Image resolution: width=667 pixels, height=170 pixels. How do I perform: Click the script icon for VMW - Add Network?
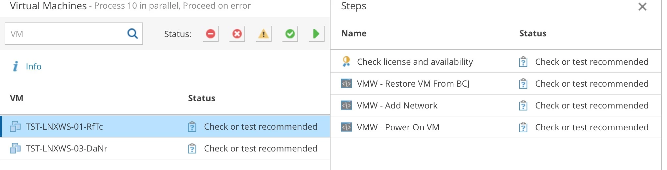tap(346, 106)
